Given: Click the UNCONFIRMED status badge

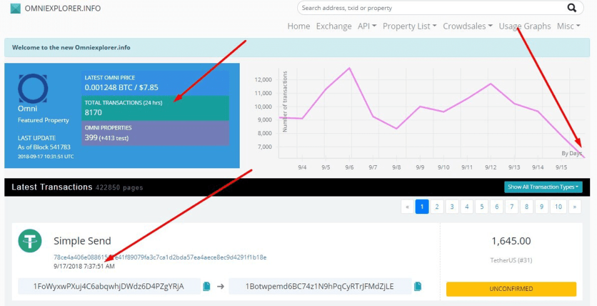Looking at the screenshot, I should click(x=511, y=289).
